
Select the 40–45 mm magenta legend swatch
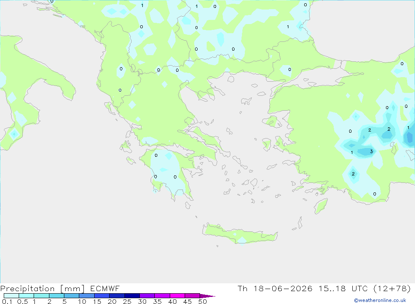177,296
